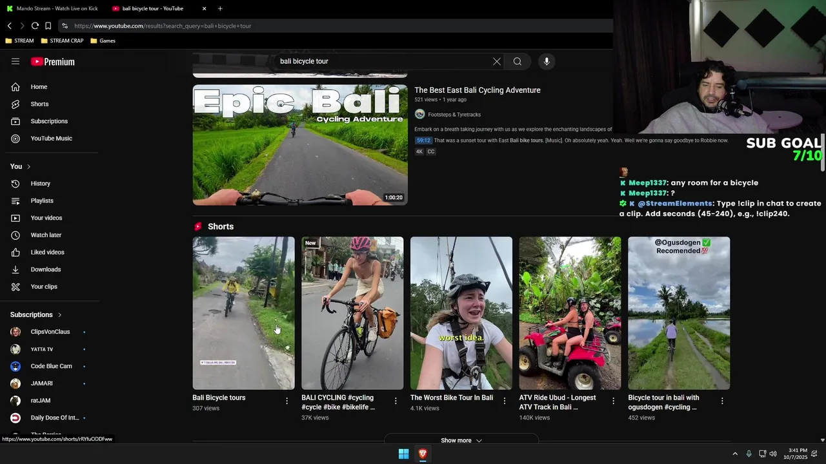Open more options for Worst Bike Tour short
This screenshot has width=826, height=464.
505,401
